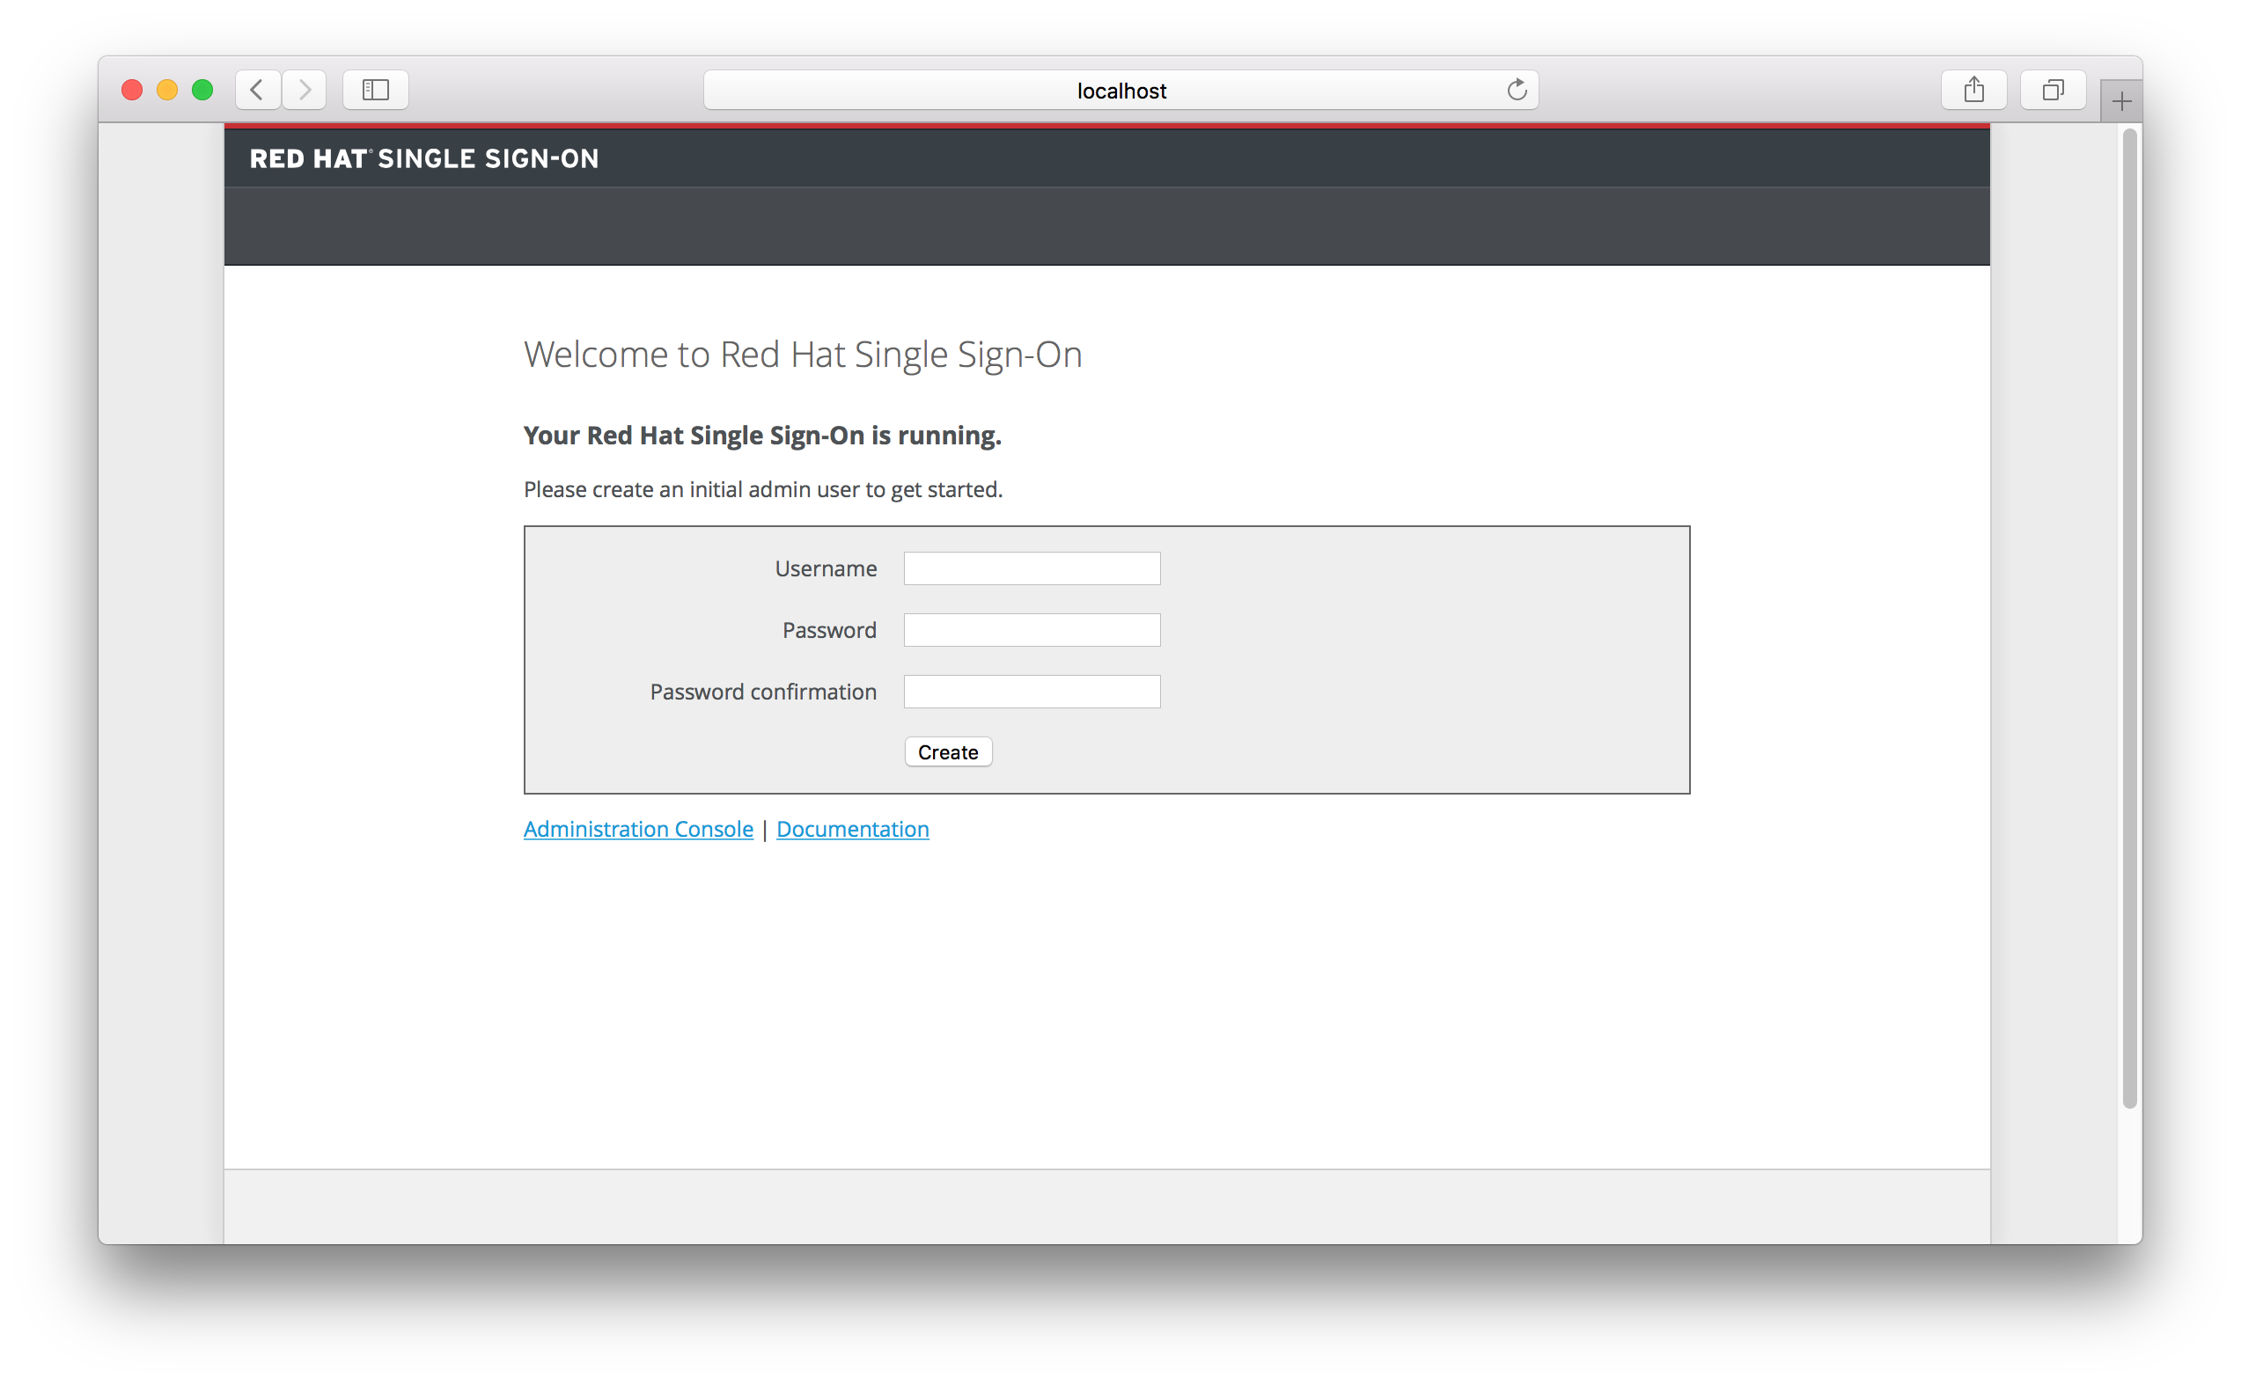
Task: Minimize the Safari window
Action: click(x=166, y=90)
